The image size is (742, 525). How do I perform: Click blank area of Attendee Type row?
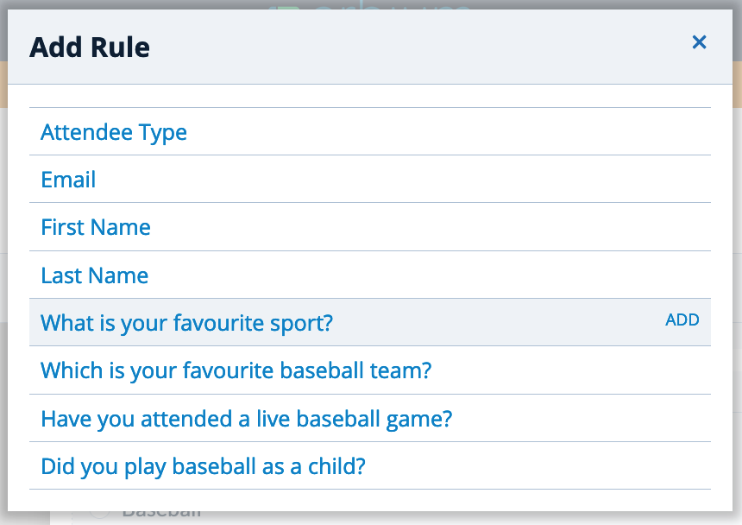coord(450,131)
